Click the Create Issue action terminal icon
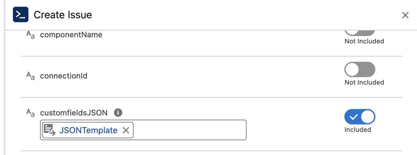The height and width of the screenshot is (155, 417). click(21, 15)
